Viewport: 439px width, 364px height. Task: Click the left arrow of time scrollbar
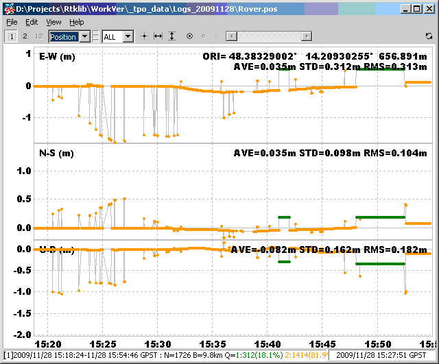tap(230, 36)
